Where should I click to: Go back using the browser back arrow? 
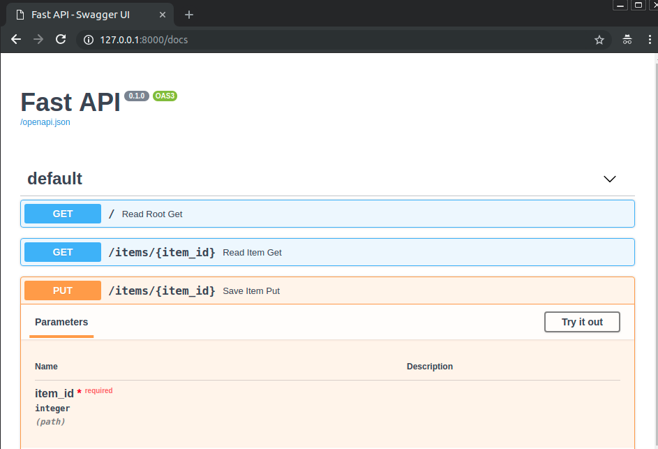16,40
